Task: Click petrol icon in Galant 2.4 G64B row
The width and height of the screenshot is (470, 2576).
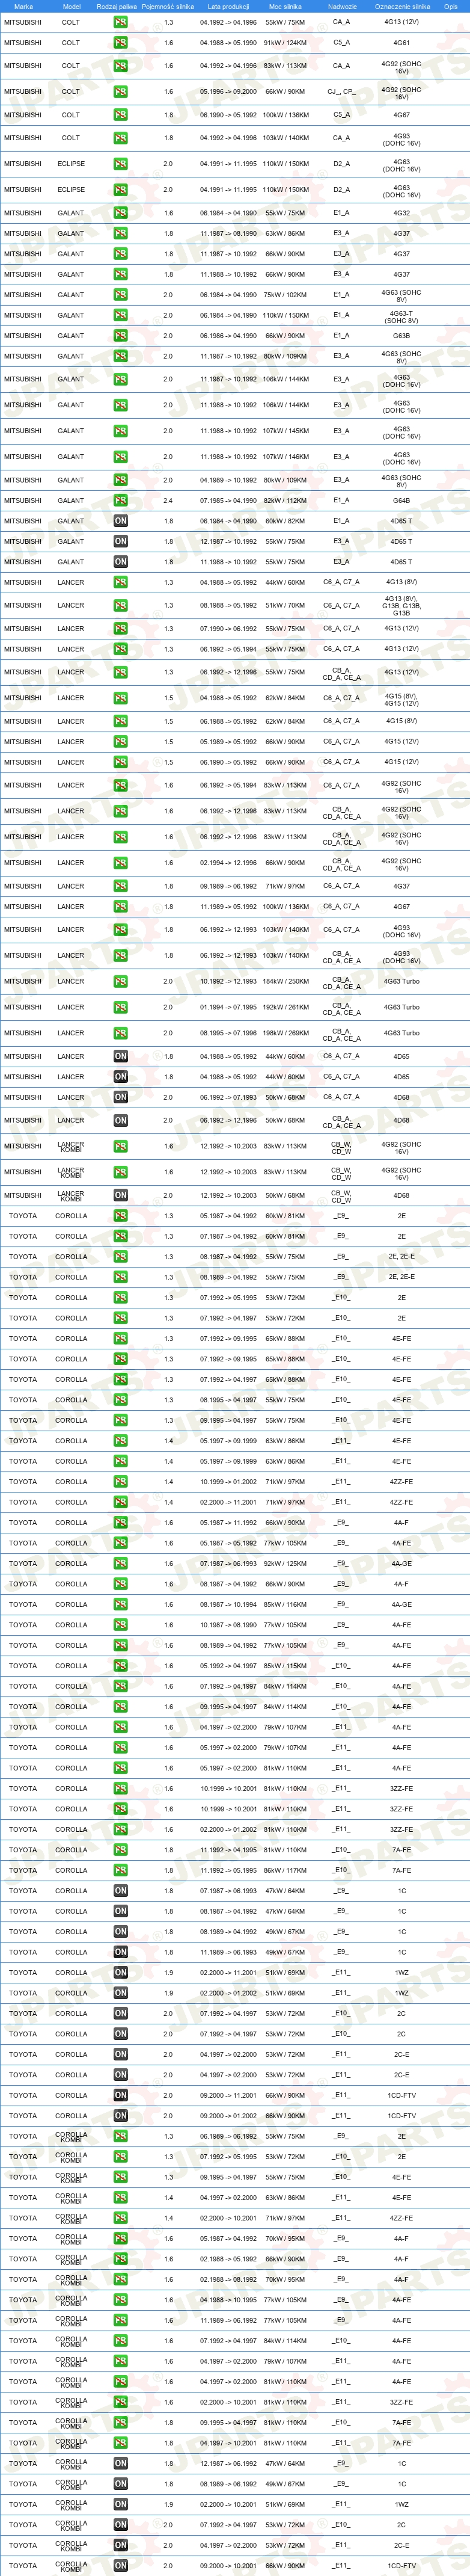Action: pos(120,501)
